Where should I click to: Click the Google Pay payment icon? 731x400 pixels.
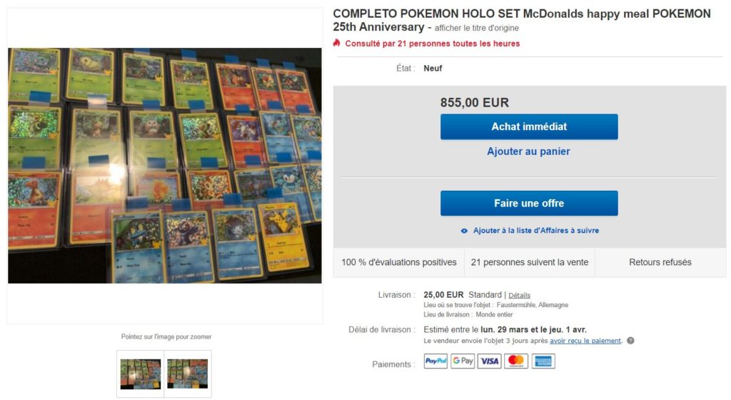pyautogui.click(x=463, y=361)
